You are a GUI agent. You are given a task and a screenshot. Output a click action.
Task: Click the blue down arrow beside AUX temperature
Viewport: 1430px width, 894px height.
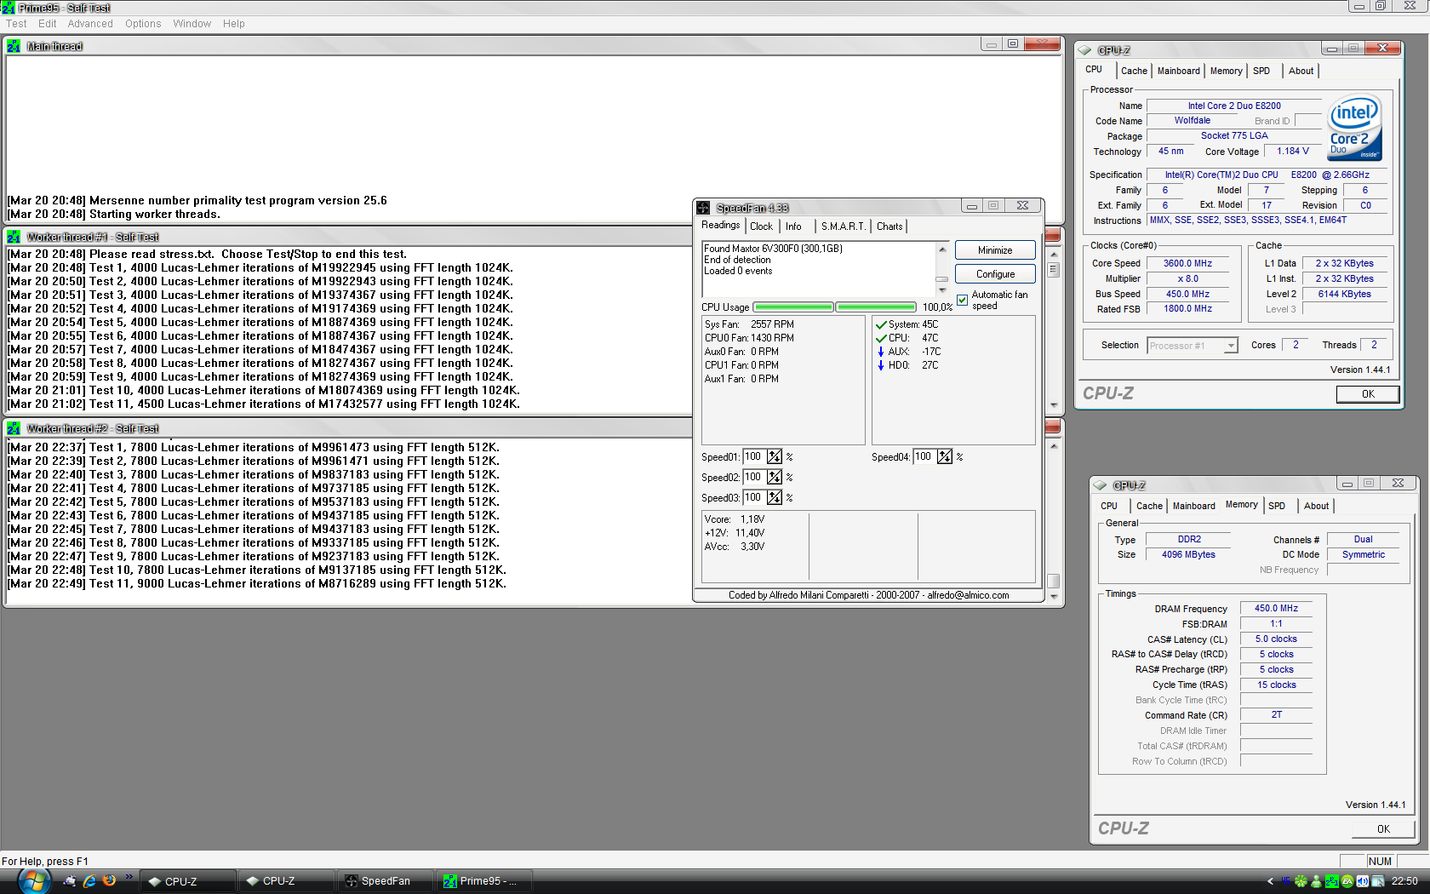[881, 352]
